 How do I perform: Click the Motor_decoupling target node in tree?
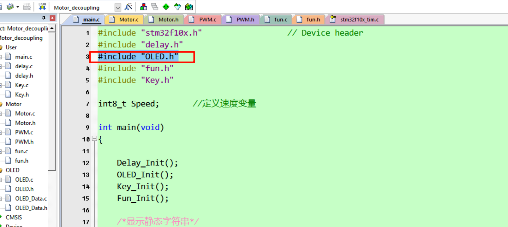21,38
